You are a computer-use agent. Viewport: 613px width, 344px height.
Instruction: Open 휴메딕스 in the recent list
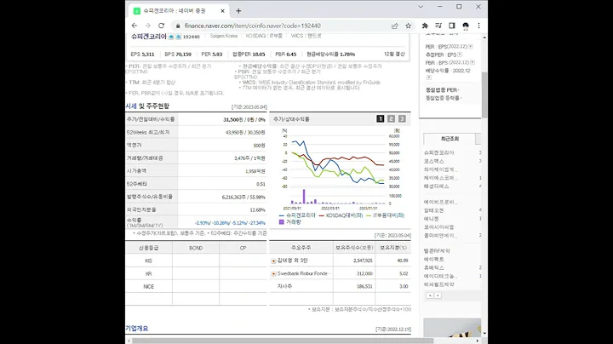click(434, 267)
